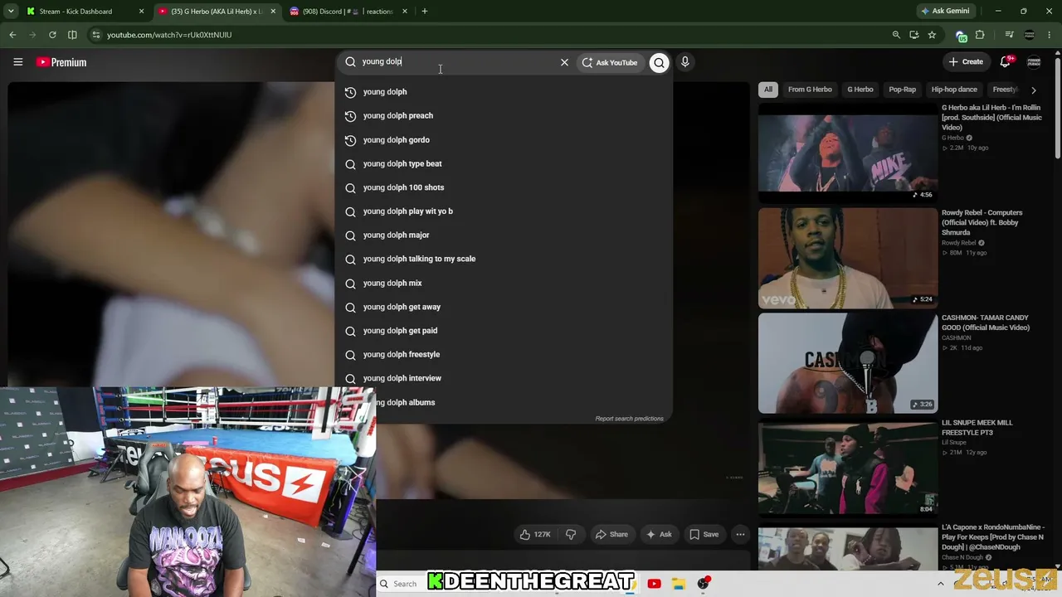The image size is (1062, 597).
Task: Select the From G Herbo chip
Action: (x=810, y=90)
